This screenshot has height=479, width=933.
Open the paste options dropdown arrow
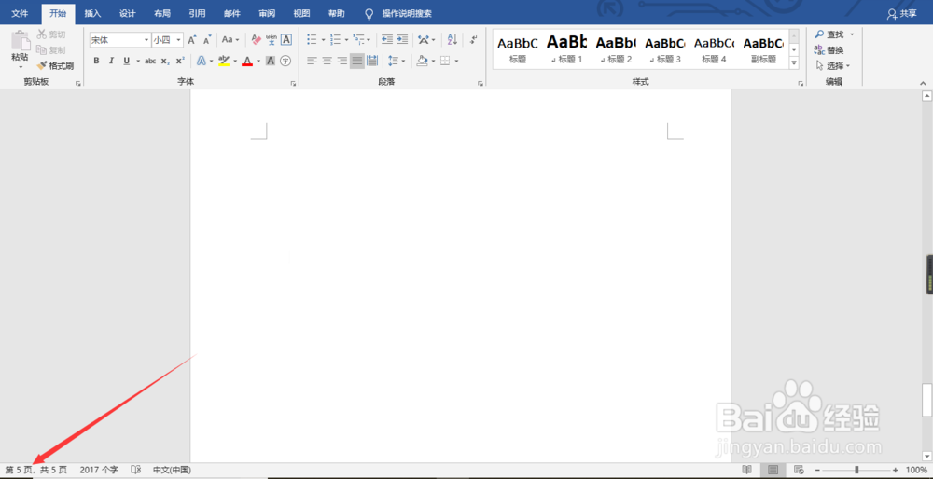tap(20, 67)
